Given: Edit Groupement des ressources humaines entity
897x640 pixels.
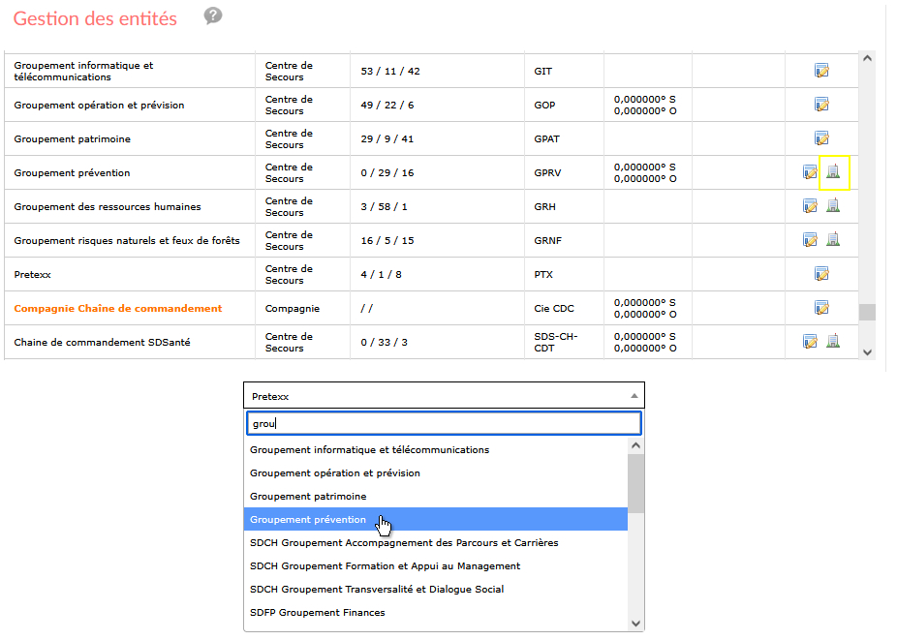Looking at the screenshot, I should point(810,206).
